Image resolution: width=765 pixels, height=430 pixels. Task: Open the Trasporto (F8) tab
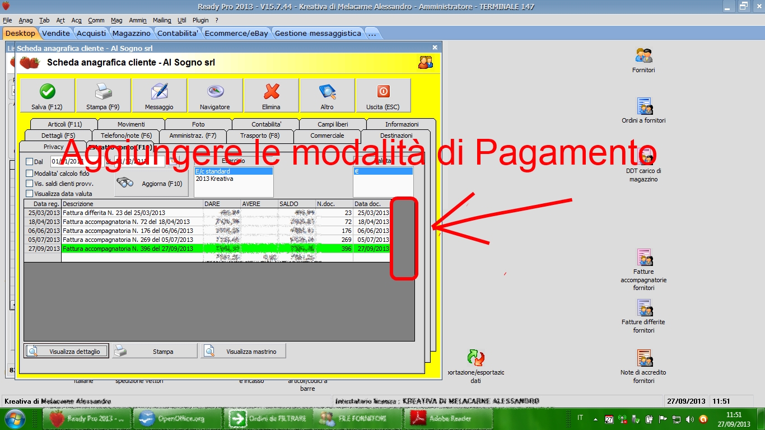point(260,135)
